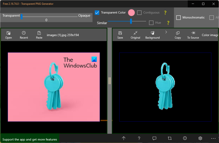Viewport: 219px width, 143px height.
Task: Toggle the Contiguous checkbox
Action: pos(140,13)
